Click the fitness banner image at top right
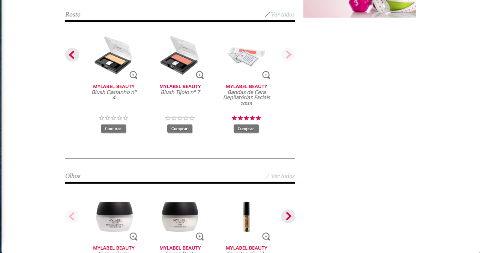 (x=359, y=9)
